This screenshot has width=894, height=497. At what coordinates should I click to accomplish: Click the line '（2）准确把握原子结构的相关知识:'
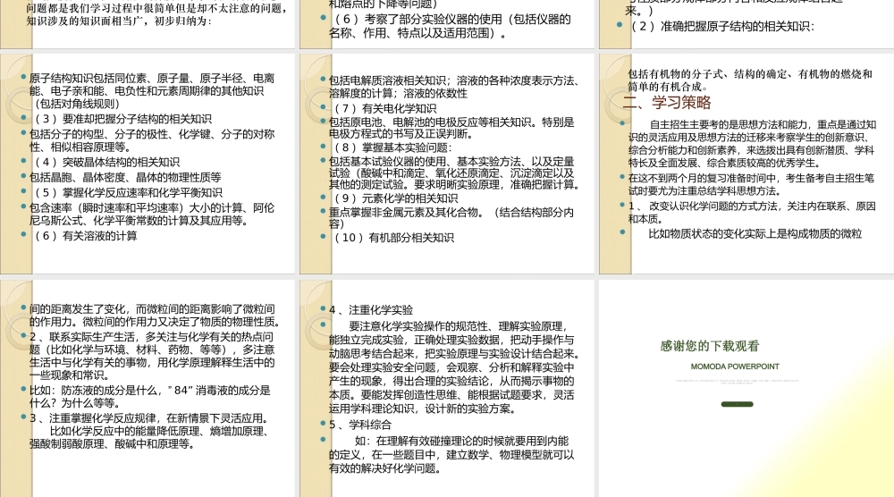point(723,26)
